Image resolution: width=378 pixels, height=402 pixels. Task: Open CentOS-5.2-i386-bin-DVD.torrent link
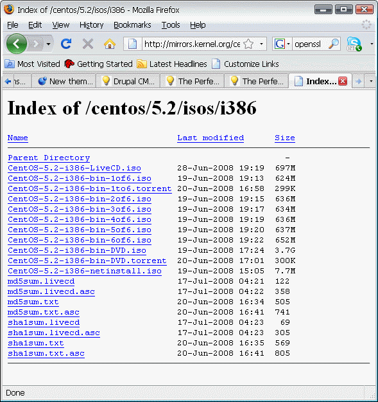(87, 260)
